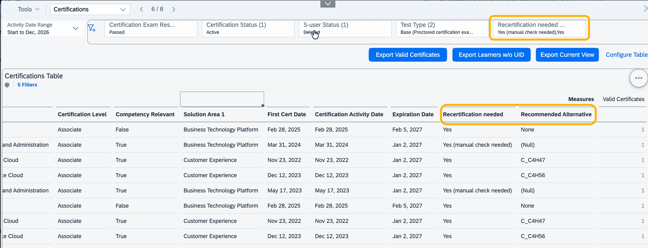Viewport: 648px width, 248px height.
Task: Click the first Nov 23, 2022 First Cert Date cell
Action: coord(284,160)
